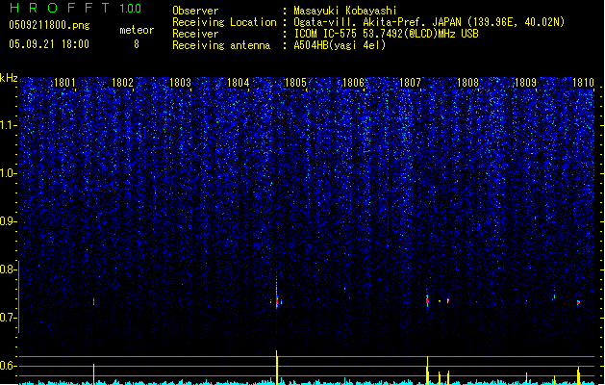
Task: Click the 1810 time marker
Action: tap(583, 83)
